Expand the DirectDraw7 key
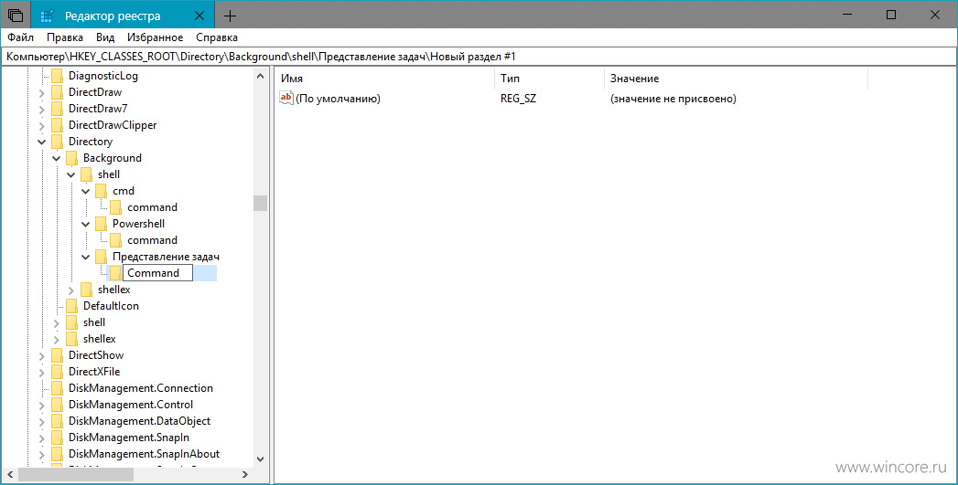This screenshot has height=485, width=958. point(41,110)
